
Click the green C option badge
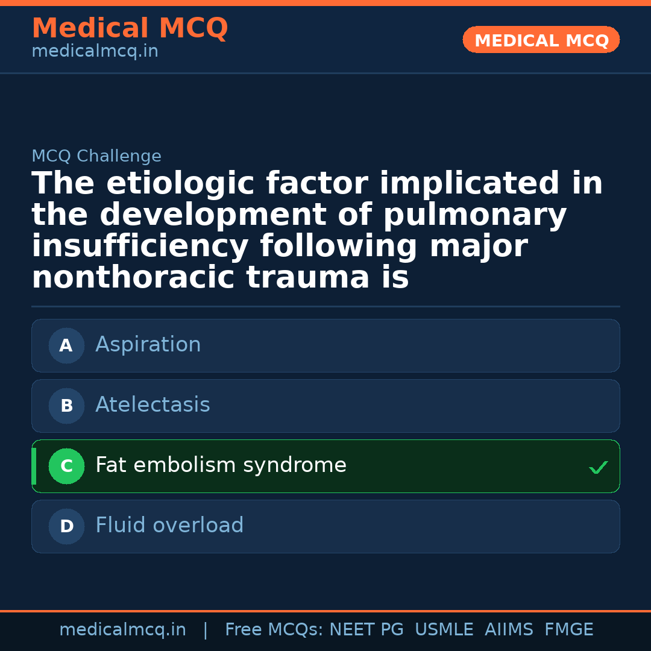click(66, 467)
